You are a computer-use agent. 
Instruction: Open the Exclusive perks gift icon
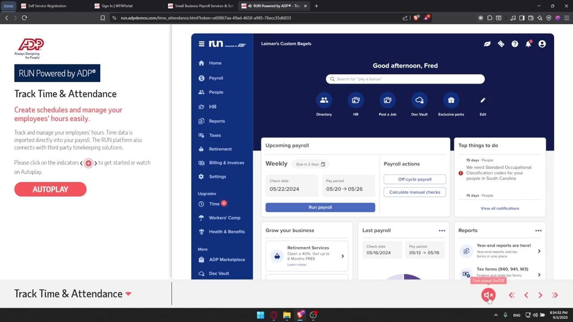pyautogui.click(x=451, y=100)
